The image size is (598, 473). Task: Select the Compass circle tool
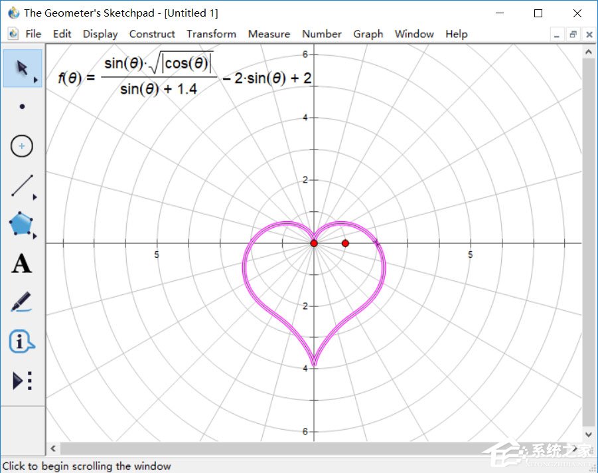click(22, 146)
